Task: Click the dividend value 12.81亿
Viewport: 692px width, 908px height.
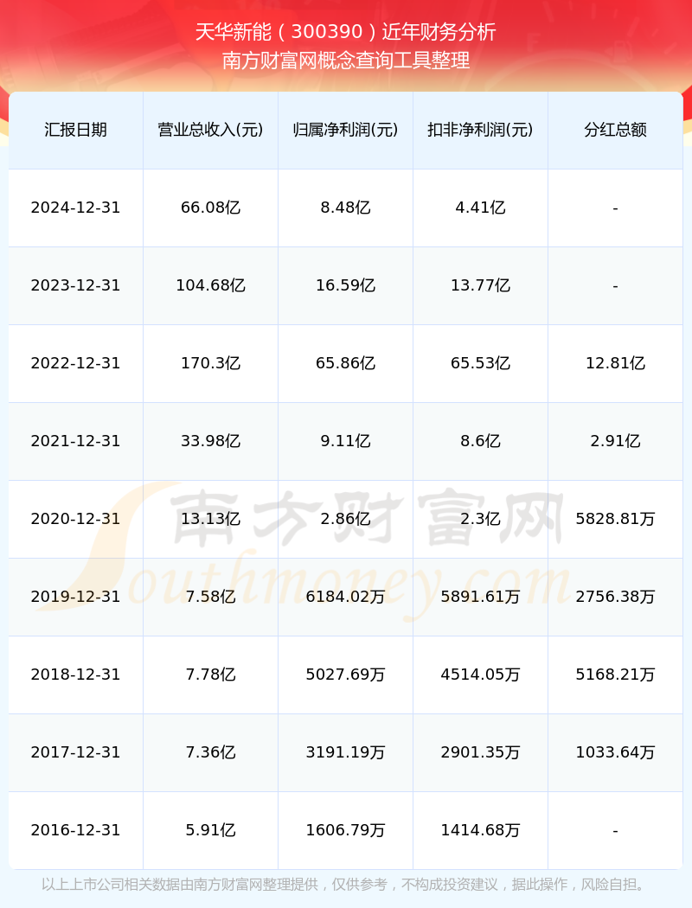Action: pyautogui.click(x=616, y=363)
